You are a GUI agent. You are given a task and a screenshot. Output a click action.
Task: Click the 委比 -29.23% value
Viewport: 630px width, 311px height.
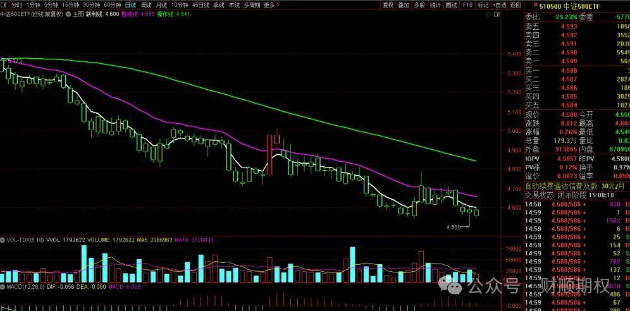point(564,17)
